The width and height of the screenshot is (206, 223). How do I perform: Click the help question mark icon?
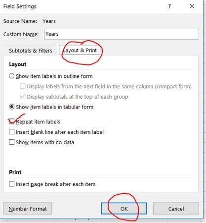169,6
